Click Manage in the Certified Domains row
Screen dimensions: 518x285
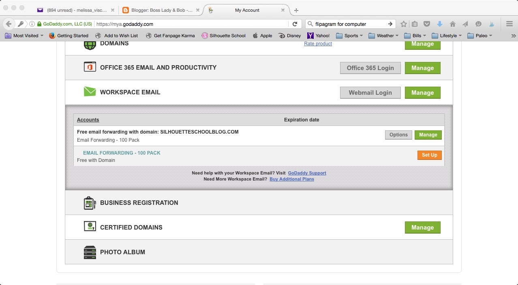[423, 228]
